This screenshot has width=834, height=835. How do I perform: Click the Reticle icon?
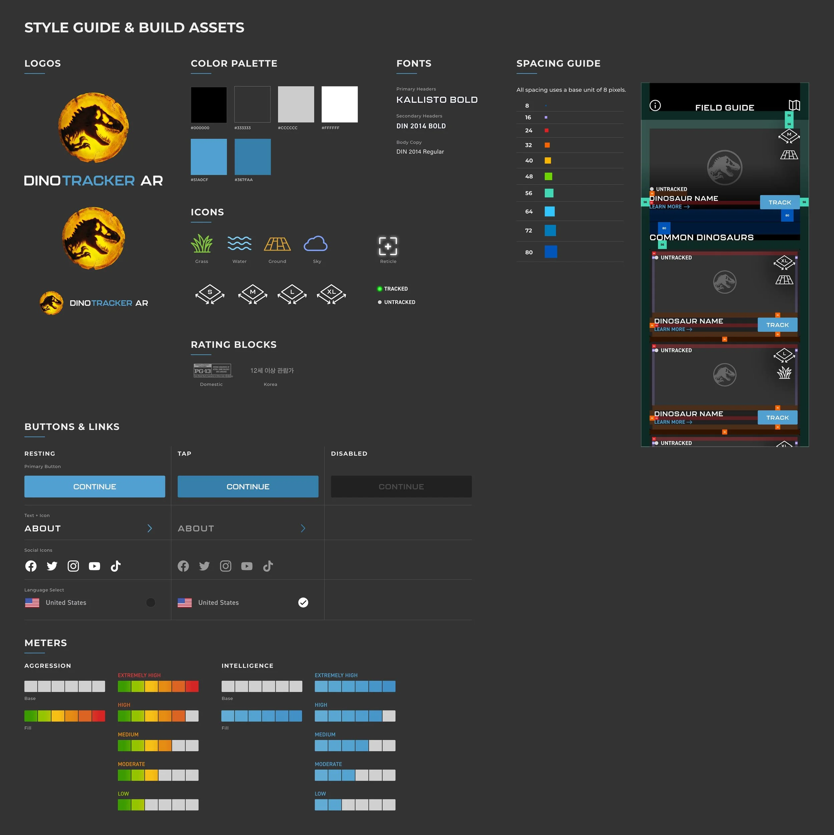pos(388,246)
